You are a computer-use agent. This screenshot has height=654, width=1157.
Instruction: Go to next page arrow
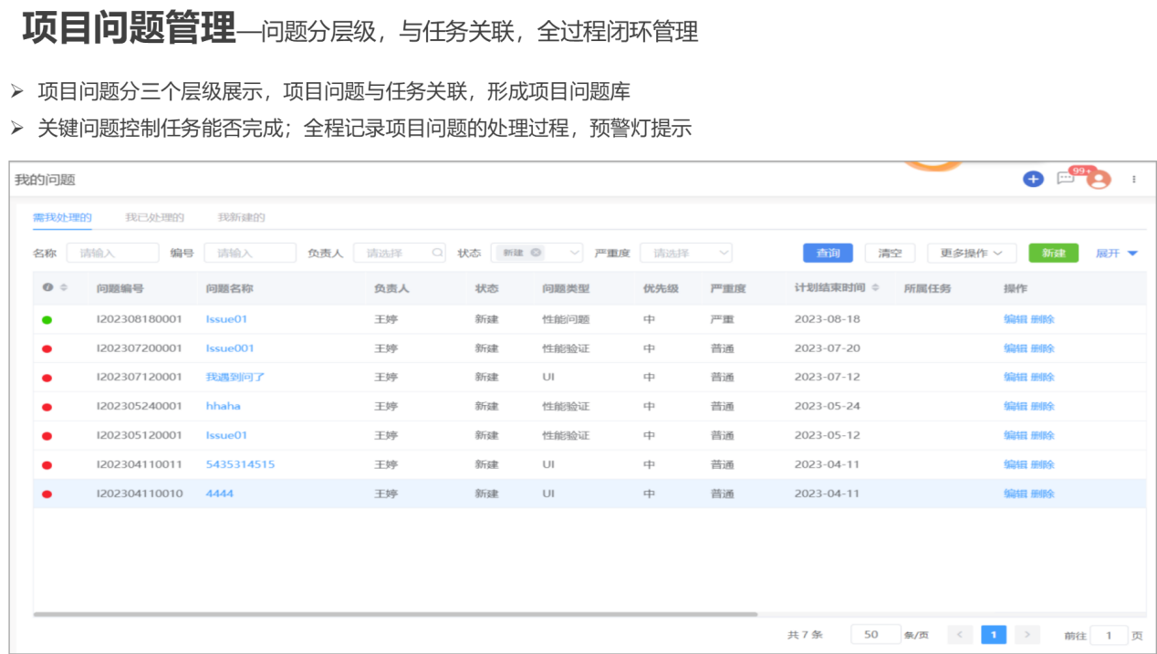click(x=1027, y=635)
